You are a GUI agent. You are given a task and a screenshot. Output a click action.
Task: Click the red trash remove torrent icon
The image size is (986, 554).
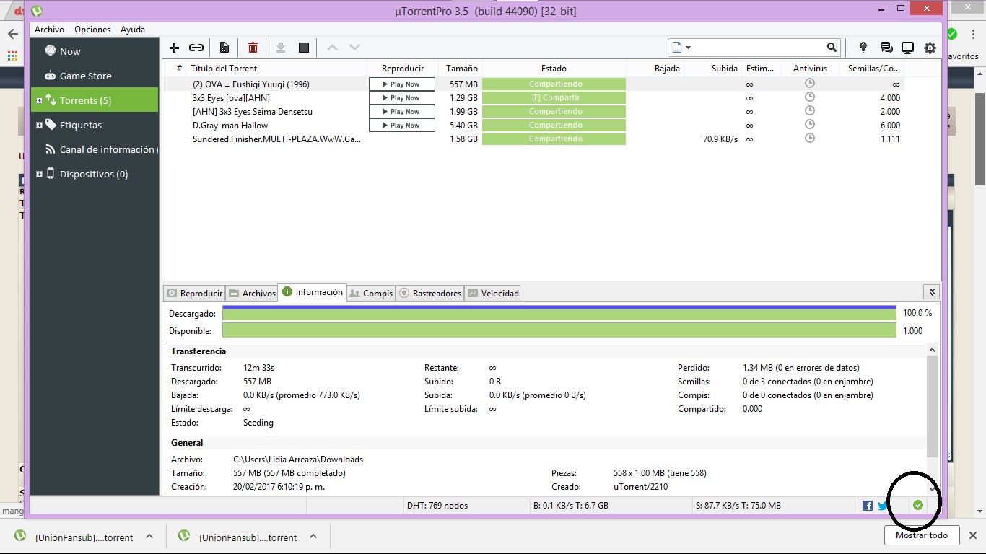click(253, 48)
